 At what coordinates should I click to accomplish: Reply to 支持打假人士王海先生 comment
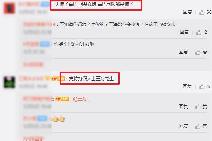(x=187, y=86)
